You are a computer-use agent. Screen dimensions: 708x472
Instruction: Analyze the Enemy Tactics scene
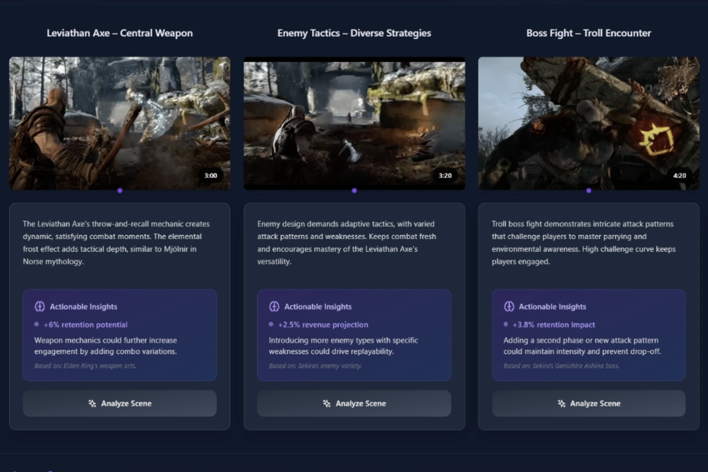coord(354,404)
